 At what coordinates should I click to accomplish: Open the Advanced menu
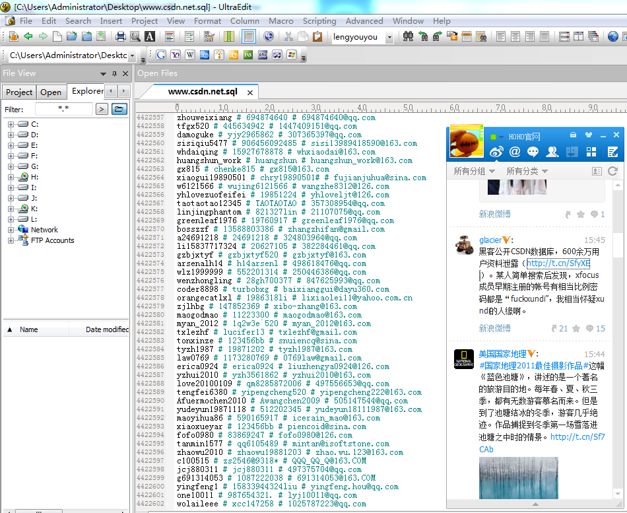click(364, 21)
